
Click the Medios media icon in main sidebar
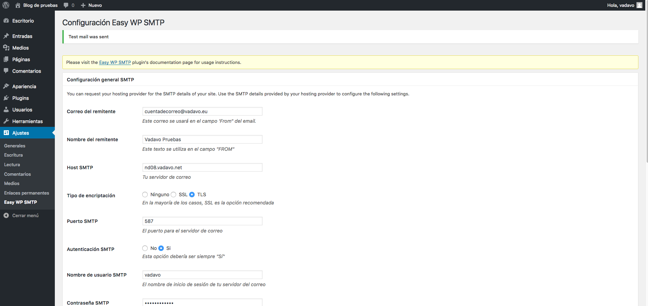tap(6, 48)
